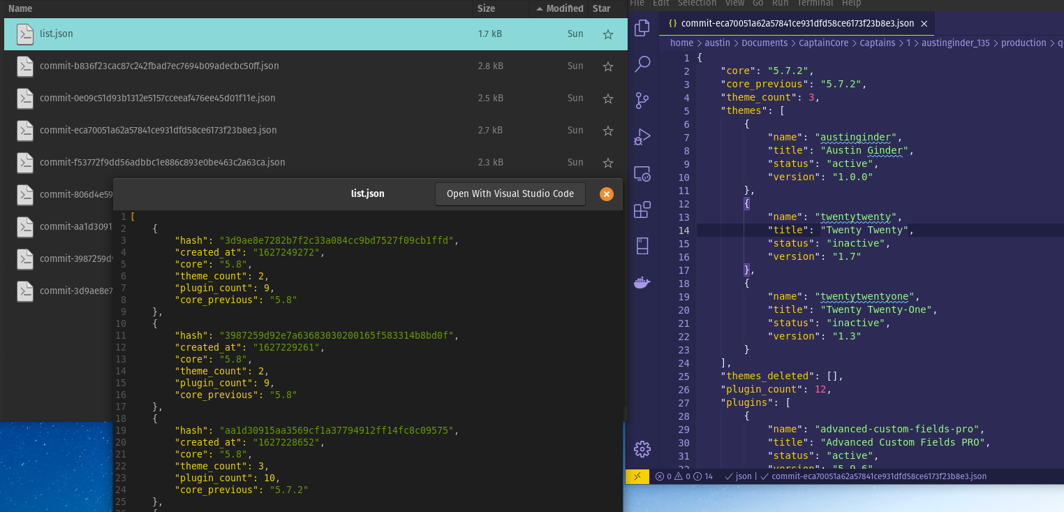The image size is (1064, 512).
Task: Open the Manage gear in VS Code
Action: point(642,449)
